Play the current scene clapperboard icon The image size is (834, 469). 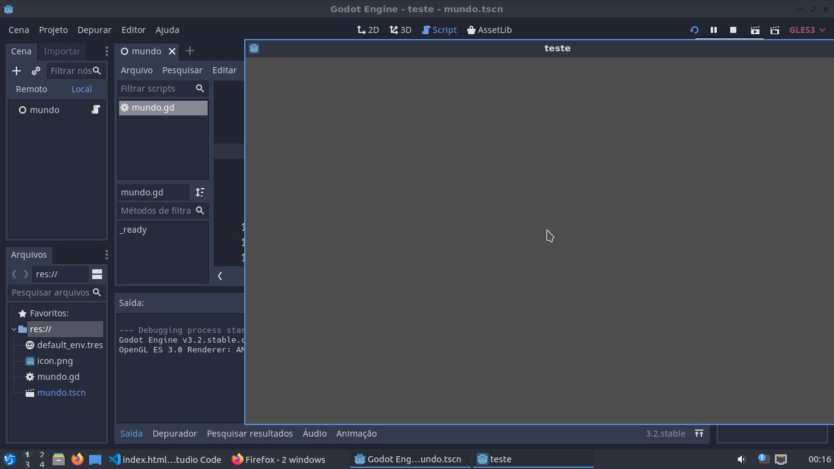(x=755, y=30)
